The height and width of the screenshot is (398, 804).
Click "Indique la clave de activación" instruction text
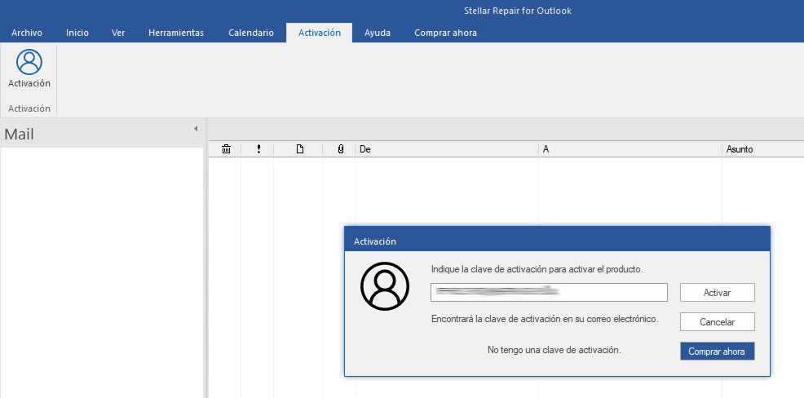click(x=537, y=269)
